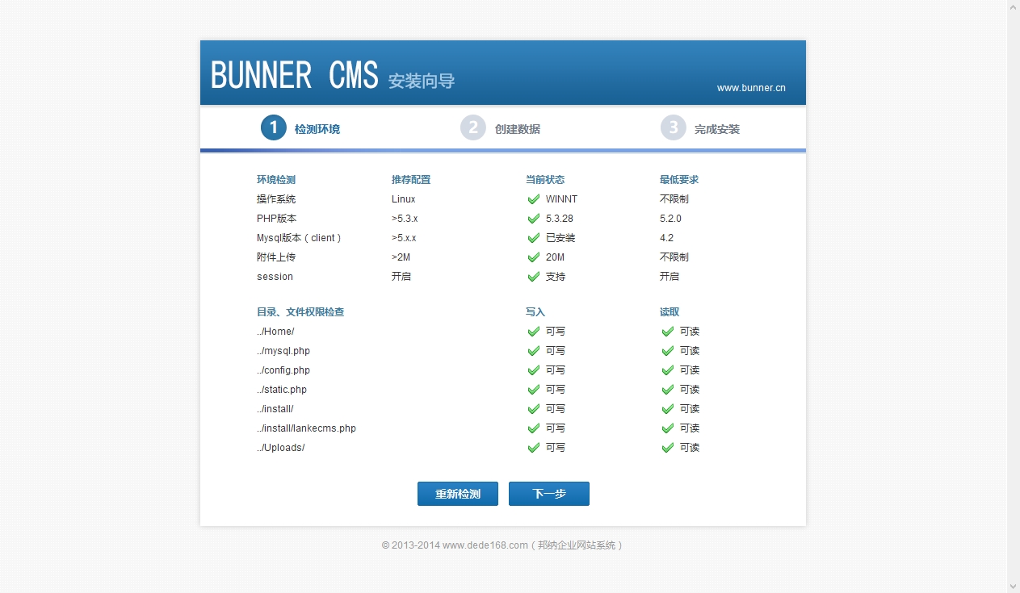Screen dimensions: 1020x593
Task: Click 可读 checkmark in ../install/ row
Action: pyautogui.click(x=667, y=409)
